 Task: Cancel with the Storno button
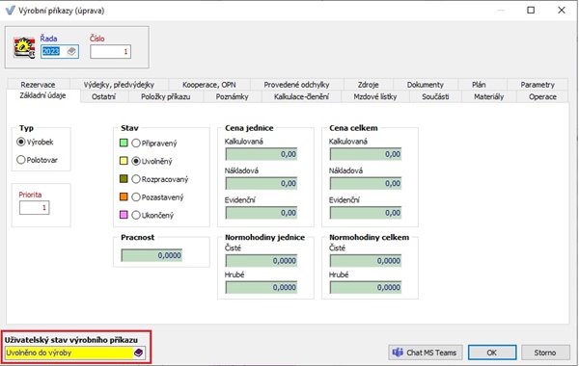[x=545, y=353]
